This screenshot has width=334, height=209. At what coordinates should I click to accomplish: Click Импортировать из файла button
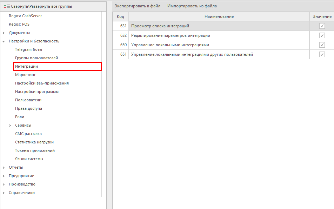click(x=192, y=6)
